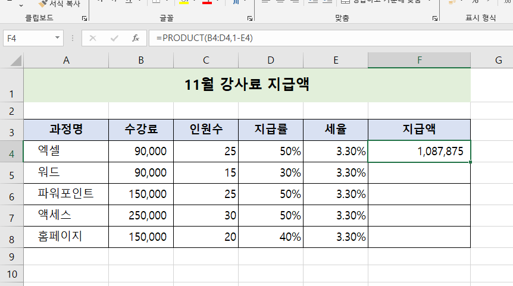513x286 pixels.
Task: Select the 파워포인트 course name cell
Action: click(x=66, y=194)
